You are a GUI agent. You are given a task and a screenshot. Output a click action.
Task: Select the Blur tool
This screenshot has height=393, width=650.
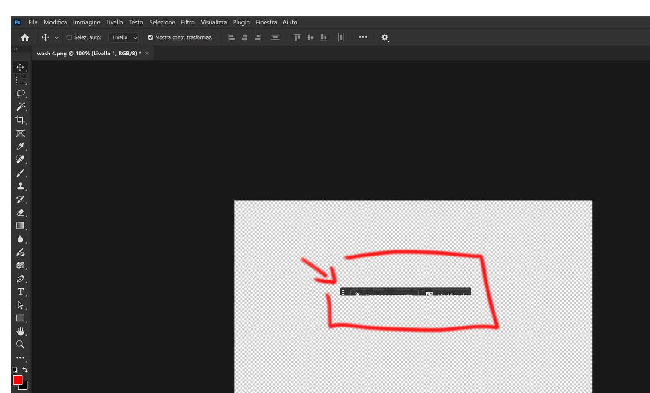coord(20,239)
